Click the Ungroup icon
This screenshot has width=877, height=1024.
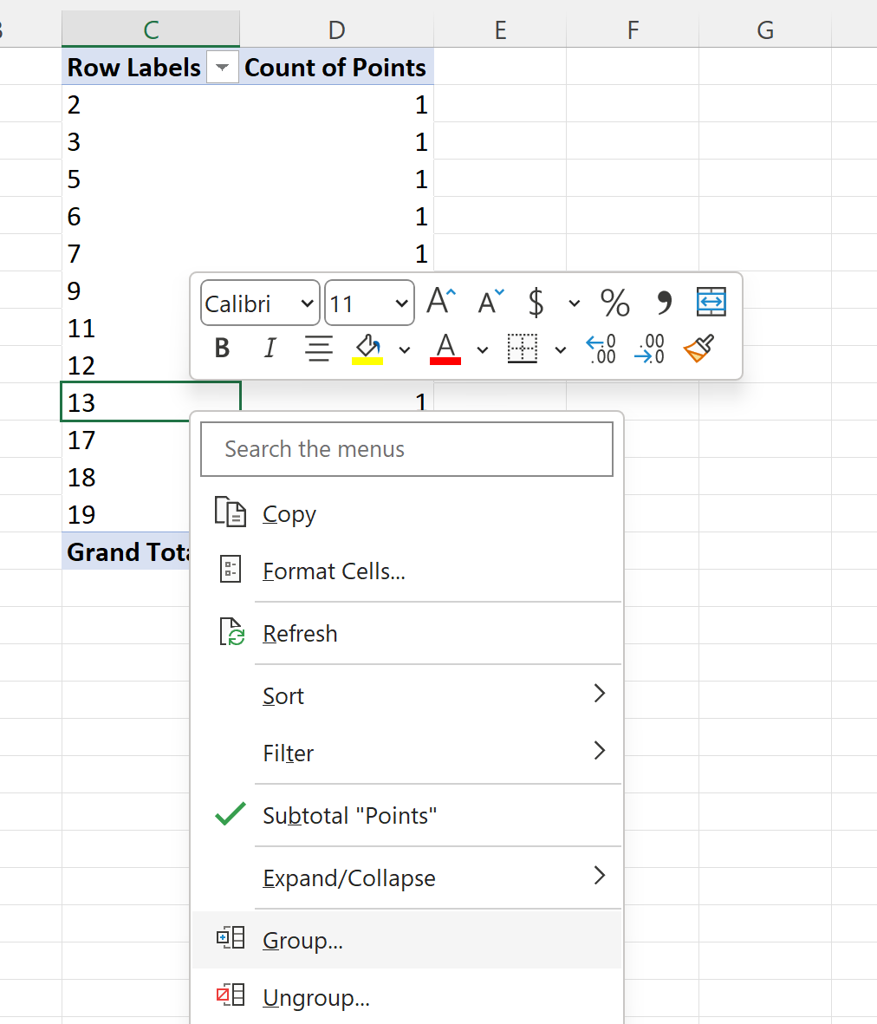[231, 995]
